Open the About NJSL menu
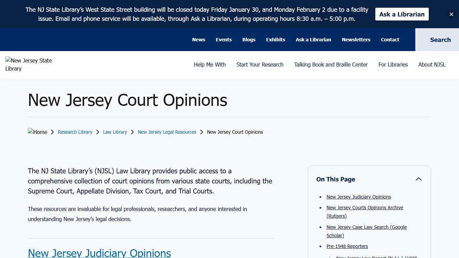This screenshot has width=459, height=258. (x=432, y=64)
